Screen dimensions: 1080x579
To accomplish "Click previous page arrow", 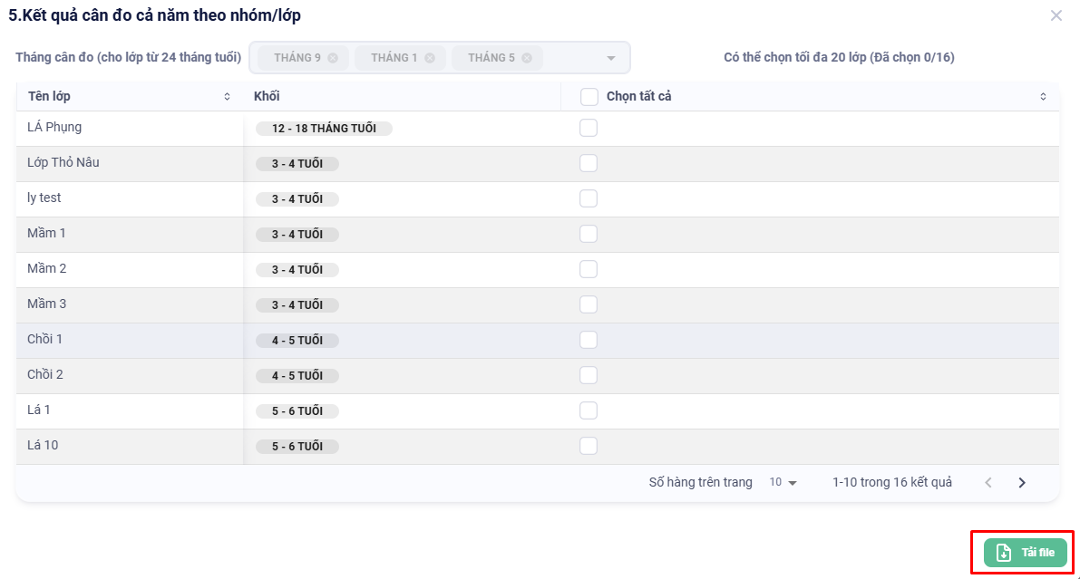I will [988, 483].
